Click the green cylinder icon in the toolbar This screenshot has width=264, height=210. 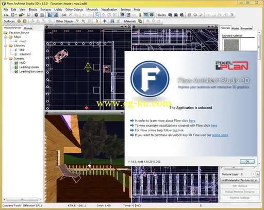tap(140, 15)
